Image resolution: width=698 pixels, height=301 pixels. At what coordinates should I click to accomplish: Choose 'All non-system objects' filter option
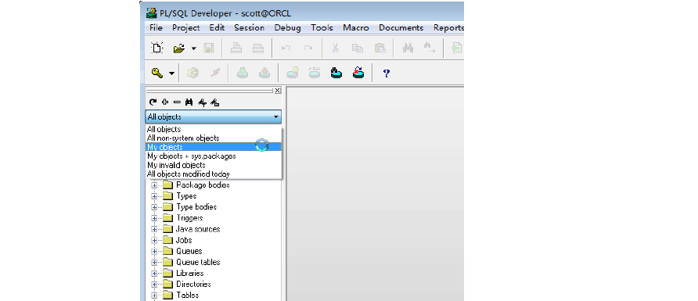[214, 138]
